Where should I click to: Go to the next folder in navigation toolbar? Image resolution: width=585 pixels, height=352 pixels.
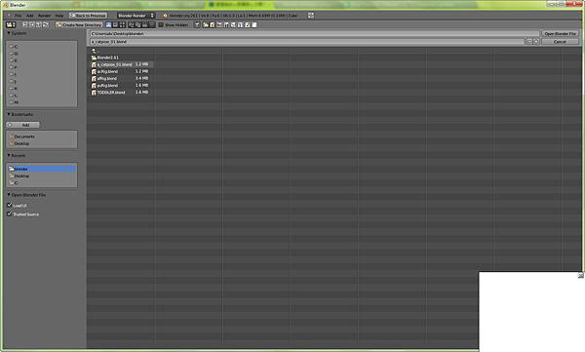pos(32,24)
